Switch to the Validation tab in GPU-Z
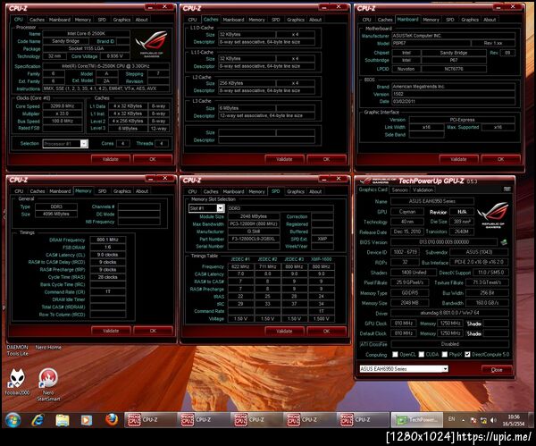 (x=423, y=189)
